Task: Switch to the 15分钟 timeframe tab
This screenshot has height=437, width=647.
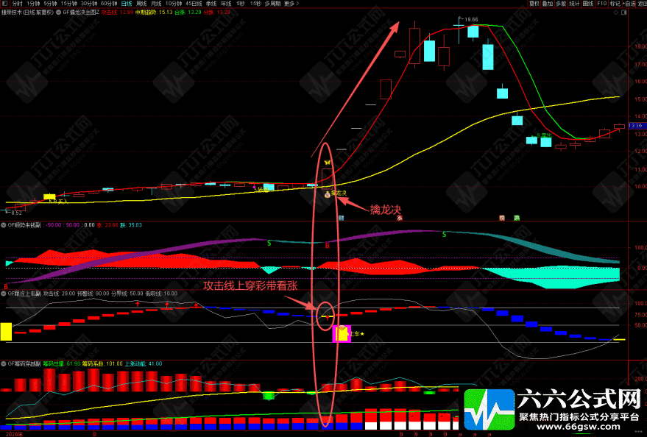Action: pos(68,3)
